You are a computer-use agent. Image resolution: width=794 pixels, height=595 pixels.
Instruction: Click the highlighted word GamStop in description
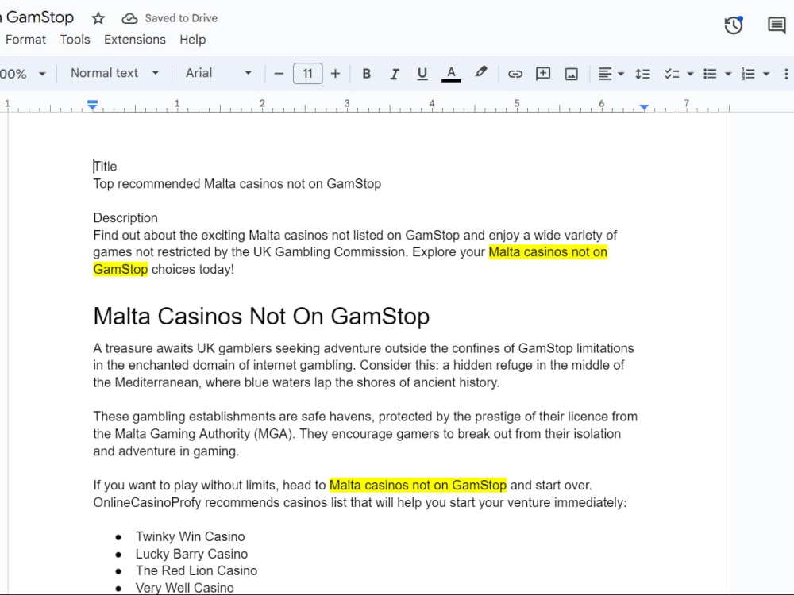tap(121, 269)
